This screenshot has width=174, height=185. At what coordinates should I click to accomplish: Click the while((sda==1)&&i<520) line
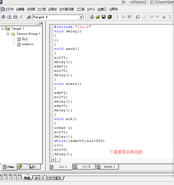click(79, 141)
